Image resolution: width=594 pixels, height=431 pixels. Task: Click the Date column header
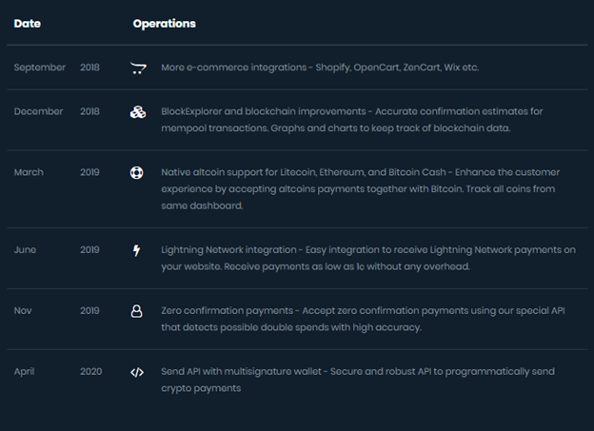click(x=28, y=23)
